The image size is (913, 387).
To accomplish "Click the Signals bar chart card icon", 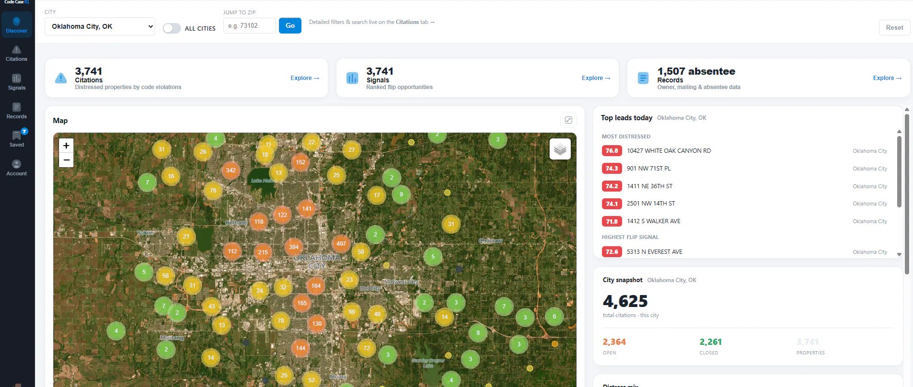I will [x=352, y=78].
